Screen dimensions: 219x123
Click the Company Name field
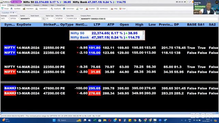coord(149,19)
